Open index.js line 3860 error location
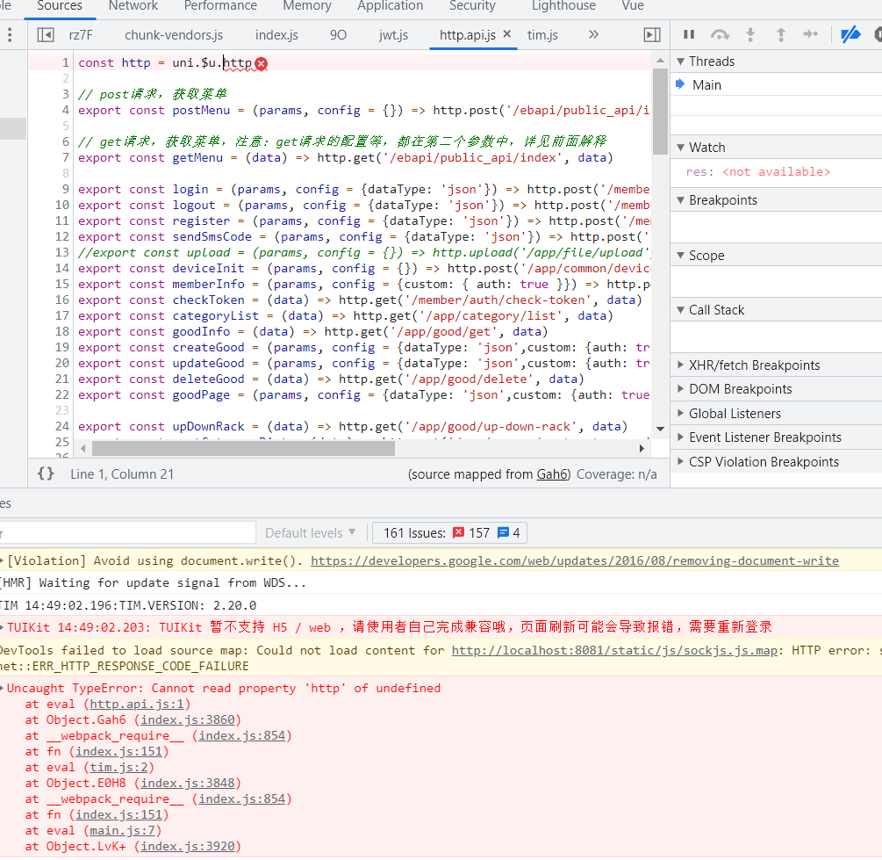The height and width of the screenshot is (860, 882). tap(188, 719)
